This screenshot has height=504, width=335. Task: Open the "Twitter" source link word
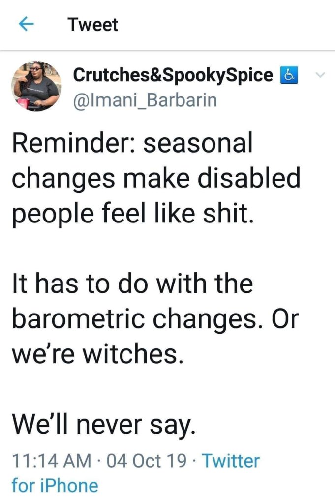(x=231, y=461)
